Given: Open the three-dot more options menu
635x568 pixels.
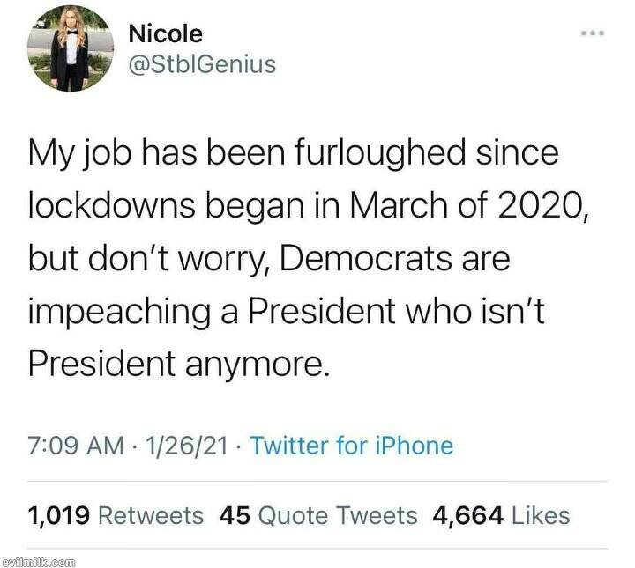Looking at the screenshot, I should (x=592, y=33).
